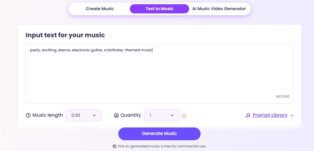Viewport: 314px width, 151px height.
Task: Click the Quantity chart icon
Action: point(116,115)
